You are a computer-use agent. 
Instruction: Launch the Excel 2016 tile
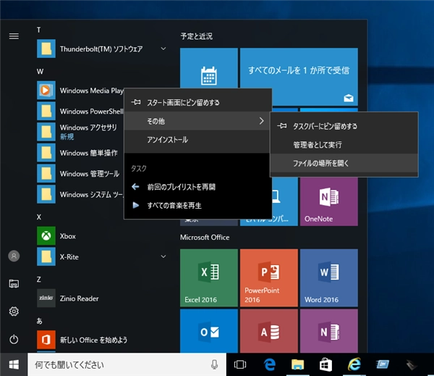[x=209, y=278]
